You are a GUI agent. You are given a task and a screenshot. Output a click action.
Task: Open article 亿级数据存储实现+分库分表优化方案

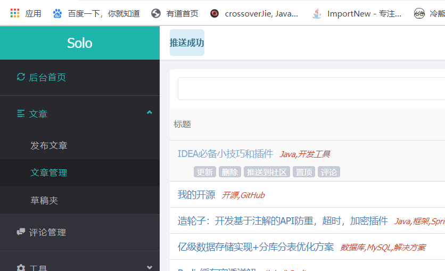(x=256, y=247)
